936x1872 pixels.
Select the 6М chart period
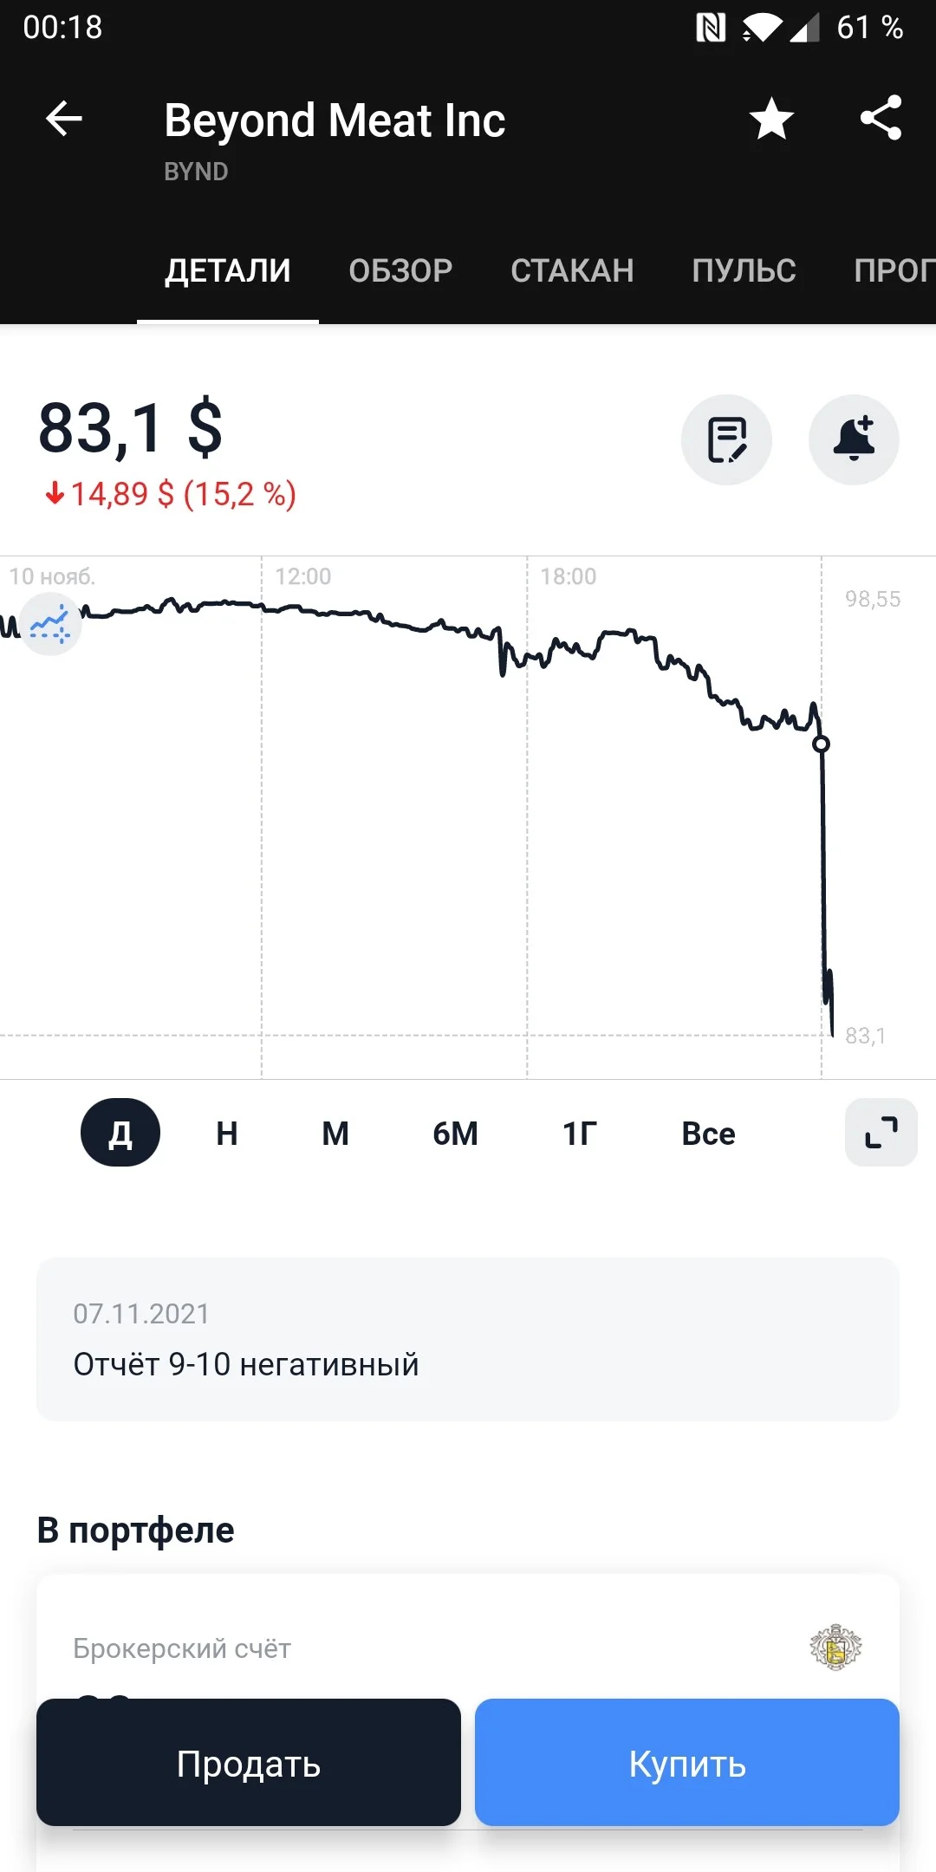[455, 1134]
